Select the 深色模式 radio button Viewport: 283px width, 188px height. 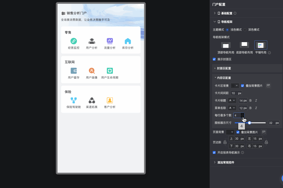(245, 30)
